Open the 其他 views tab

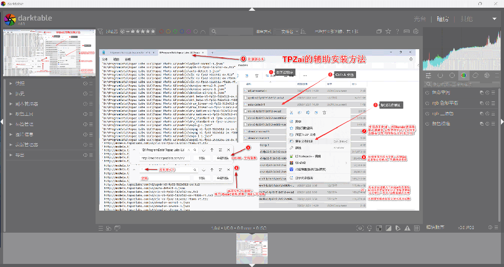[x=466, y=19]
